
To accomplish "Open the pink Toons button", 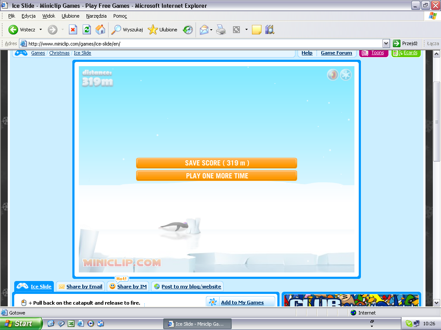I will pos(374,53).
